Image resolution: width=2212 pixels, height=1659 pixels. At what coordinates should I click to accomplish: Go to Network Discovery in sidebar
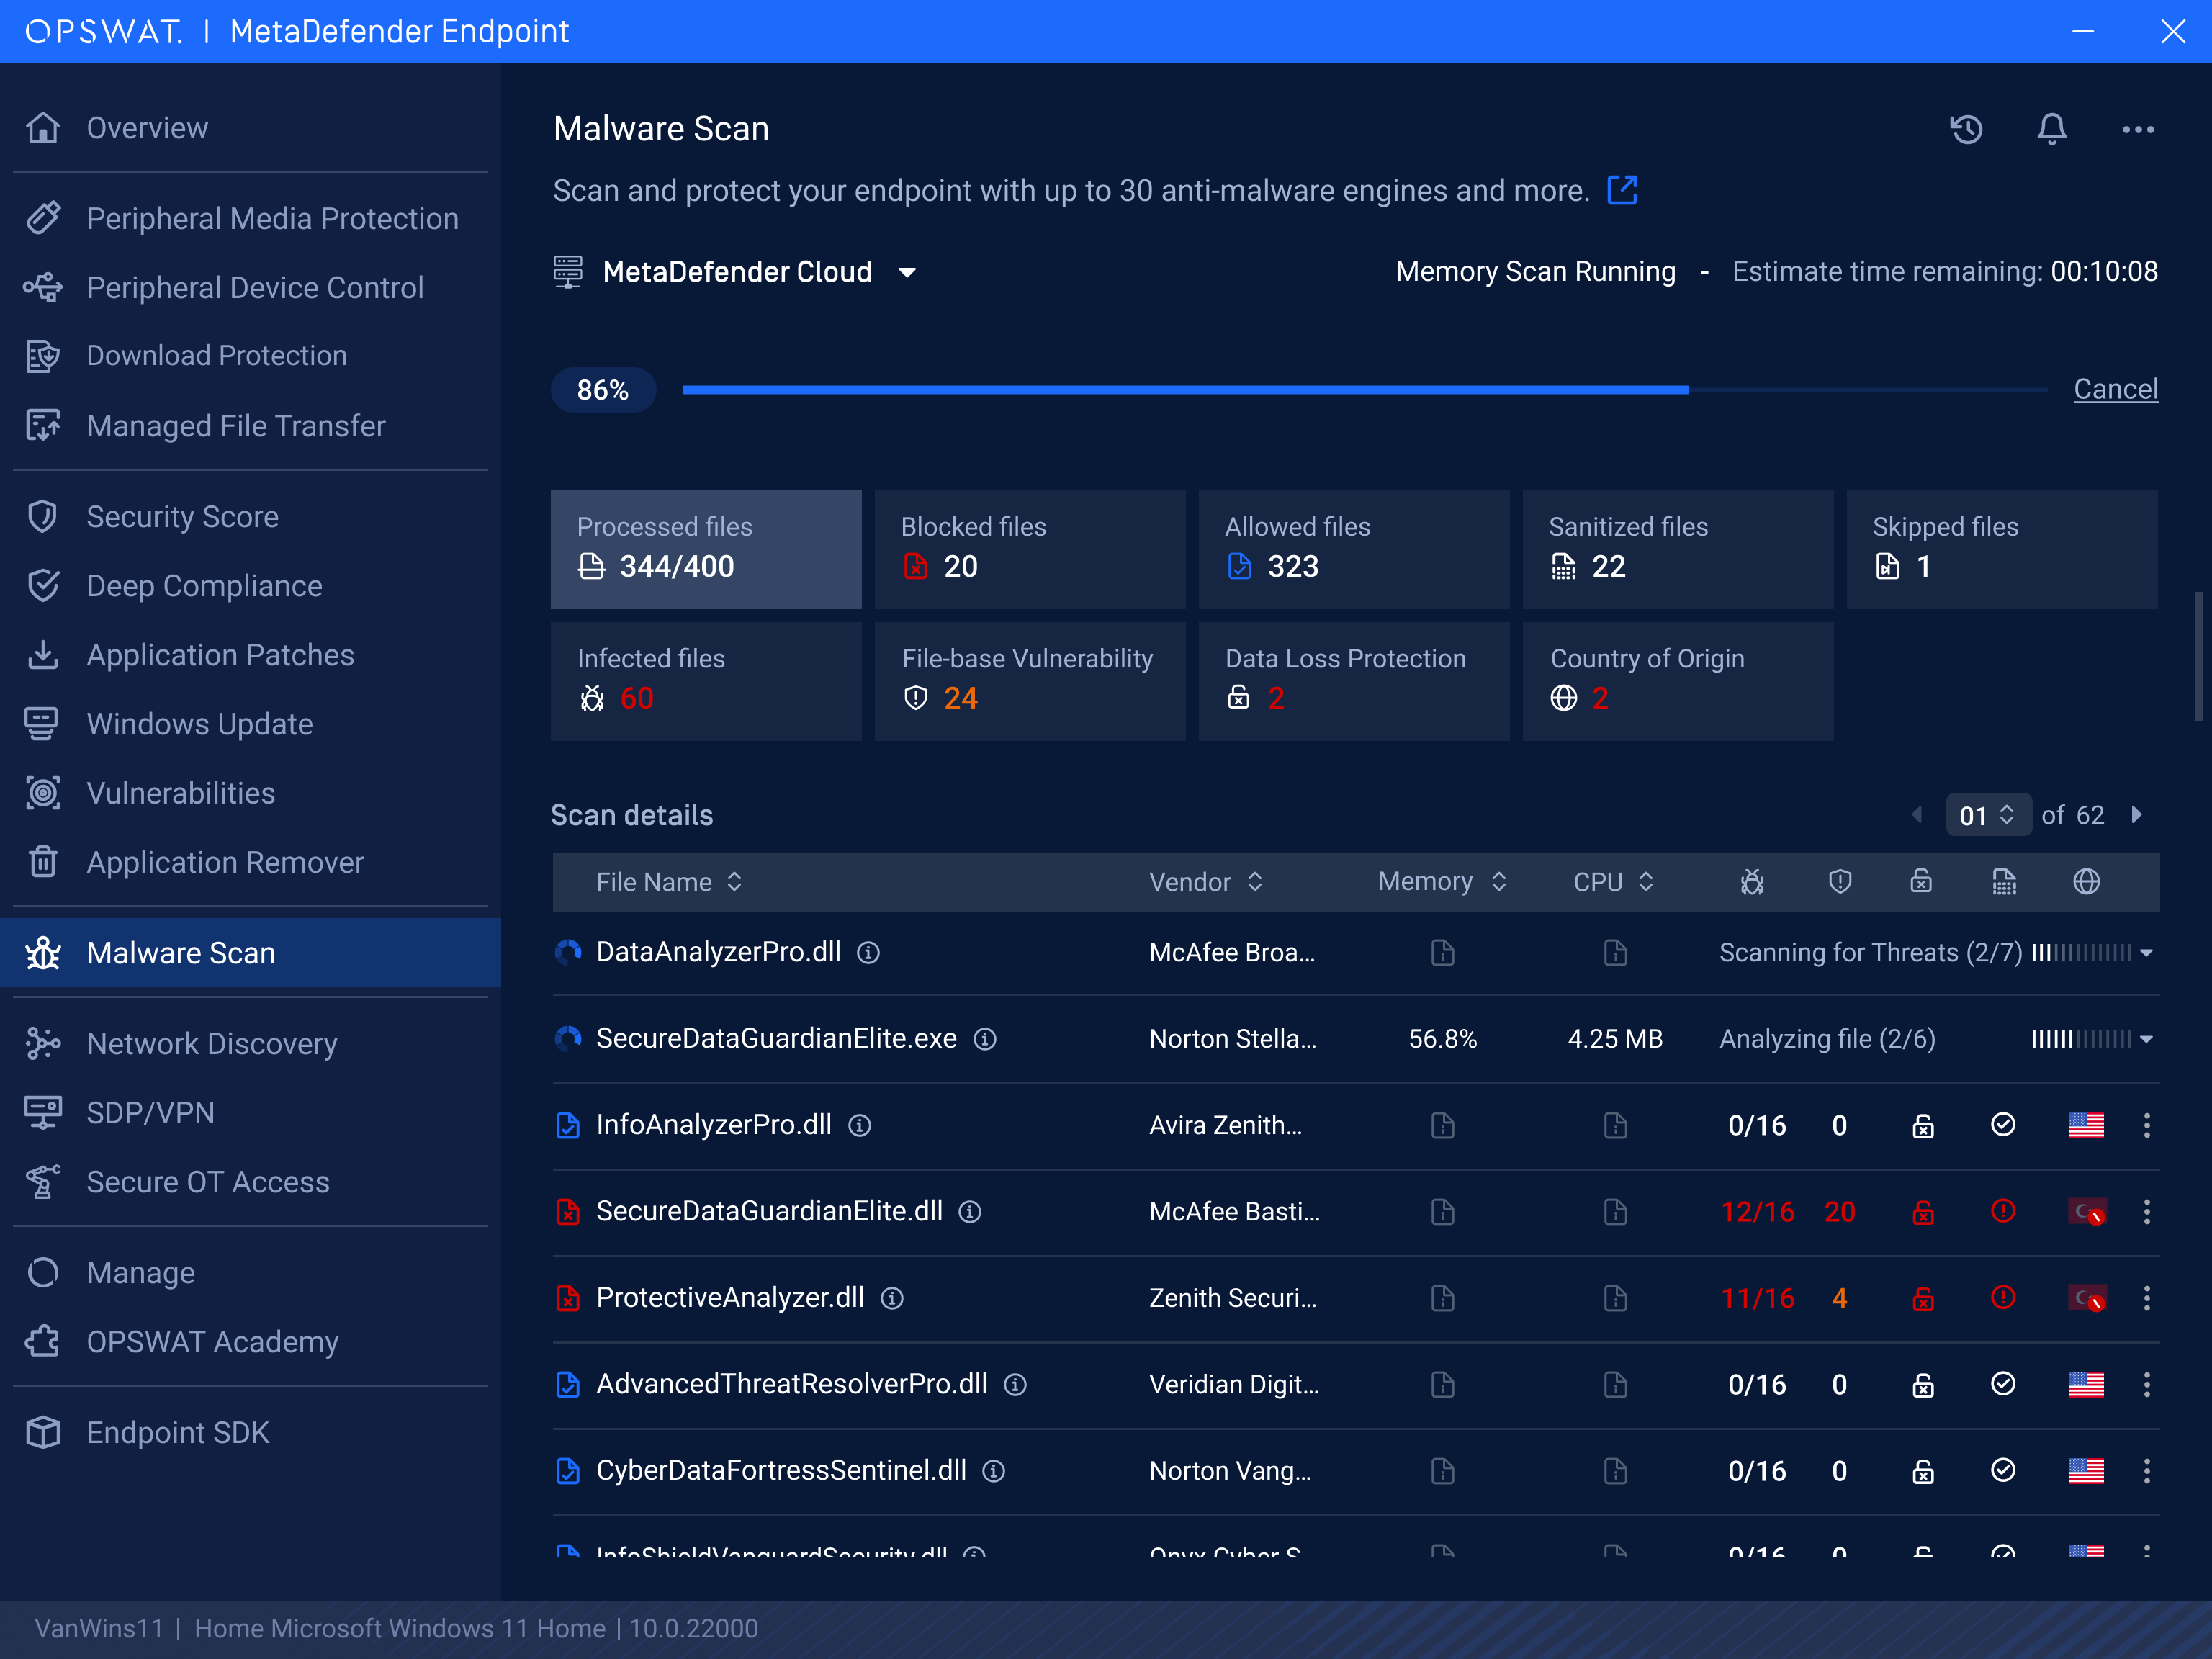click(212, 1044)
